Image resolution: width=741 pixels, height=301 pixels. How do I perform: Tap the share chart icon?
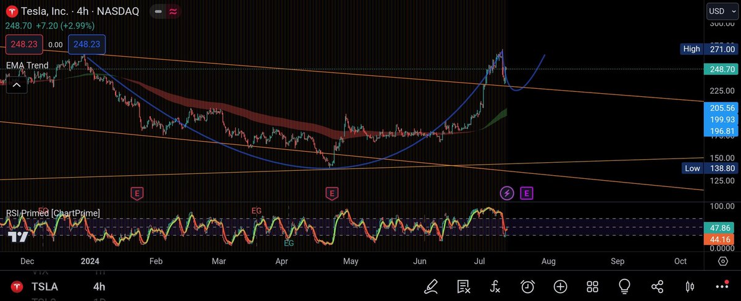[657, 286]
